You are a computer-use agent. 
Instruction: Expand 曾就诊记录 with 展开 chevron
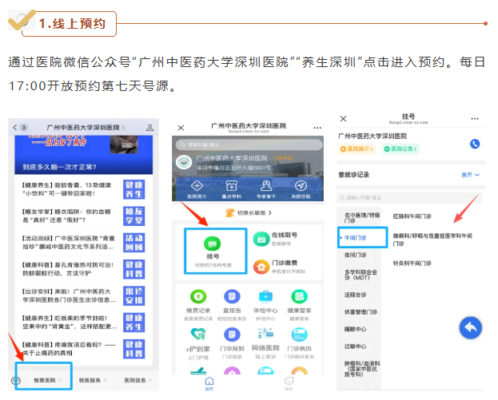pyautogui.click(x=471, y=174)
